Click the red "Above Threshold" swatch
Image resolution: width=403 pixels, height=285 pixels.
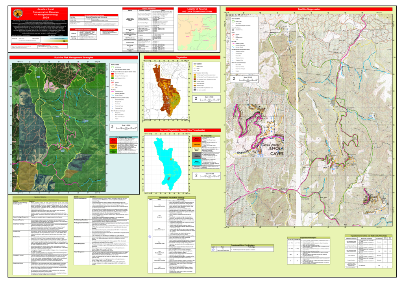pyautogui.click(x=197, y=139)
